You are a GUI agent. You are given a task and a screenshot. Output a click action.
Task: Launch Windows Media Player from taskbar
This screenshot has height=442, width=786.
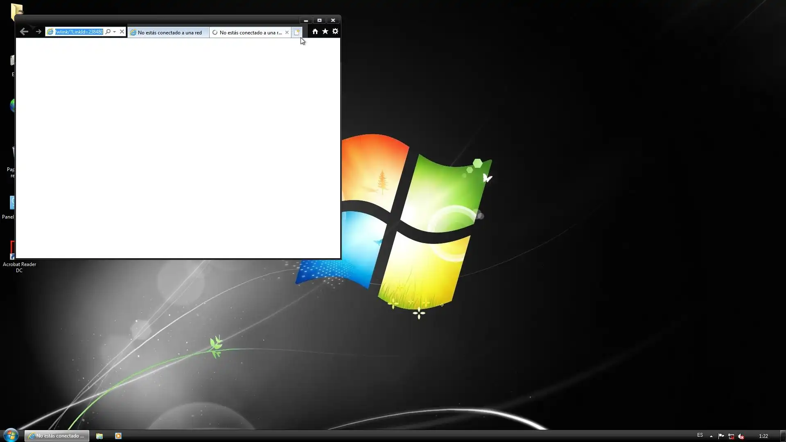[118, 436]
